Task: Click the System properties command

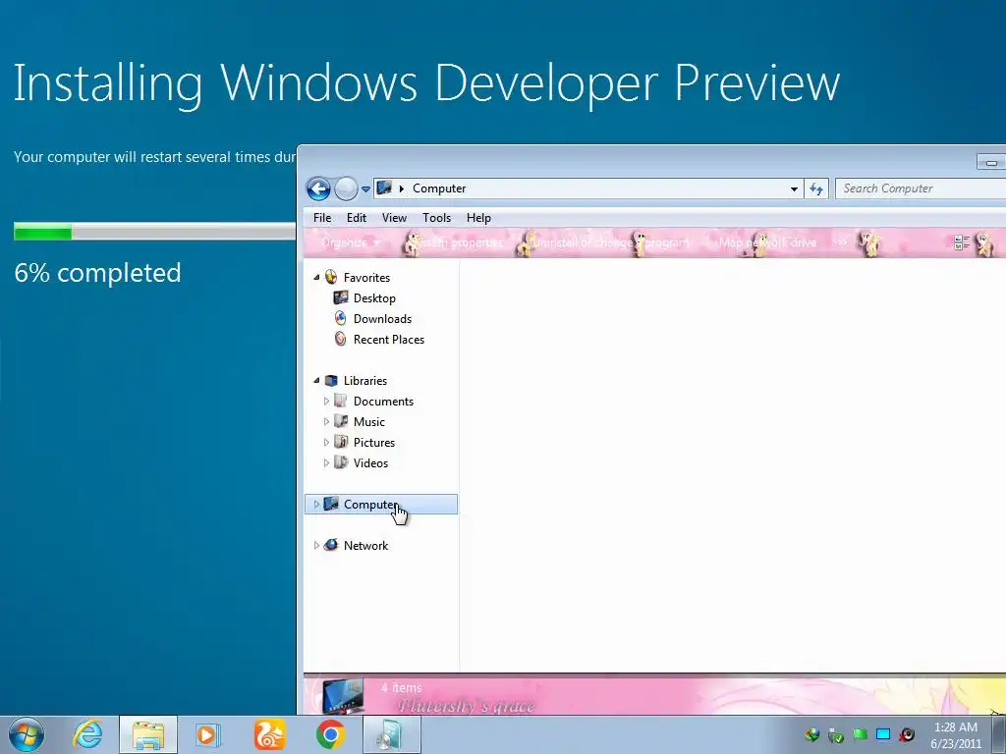Action: click(x=457, y=242)
